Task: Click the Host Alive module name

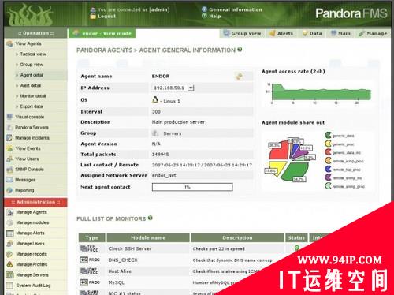Action: [120, 271]
